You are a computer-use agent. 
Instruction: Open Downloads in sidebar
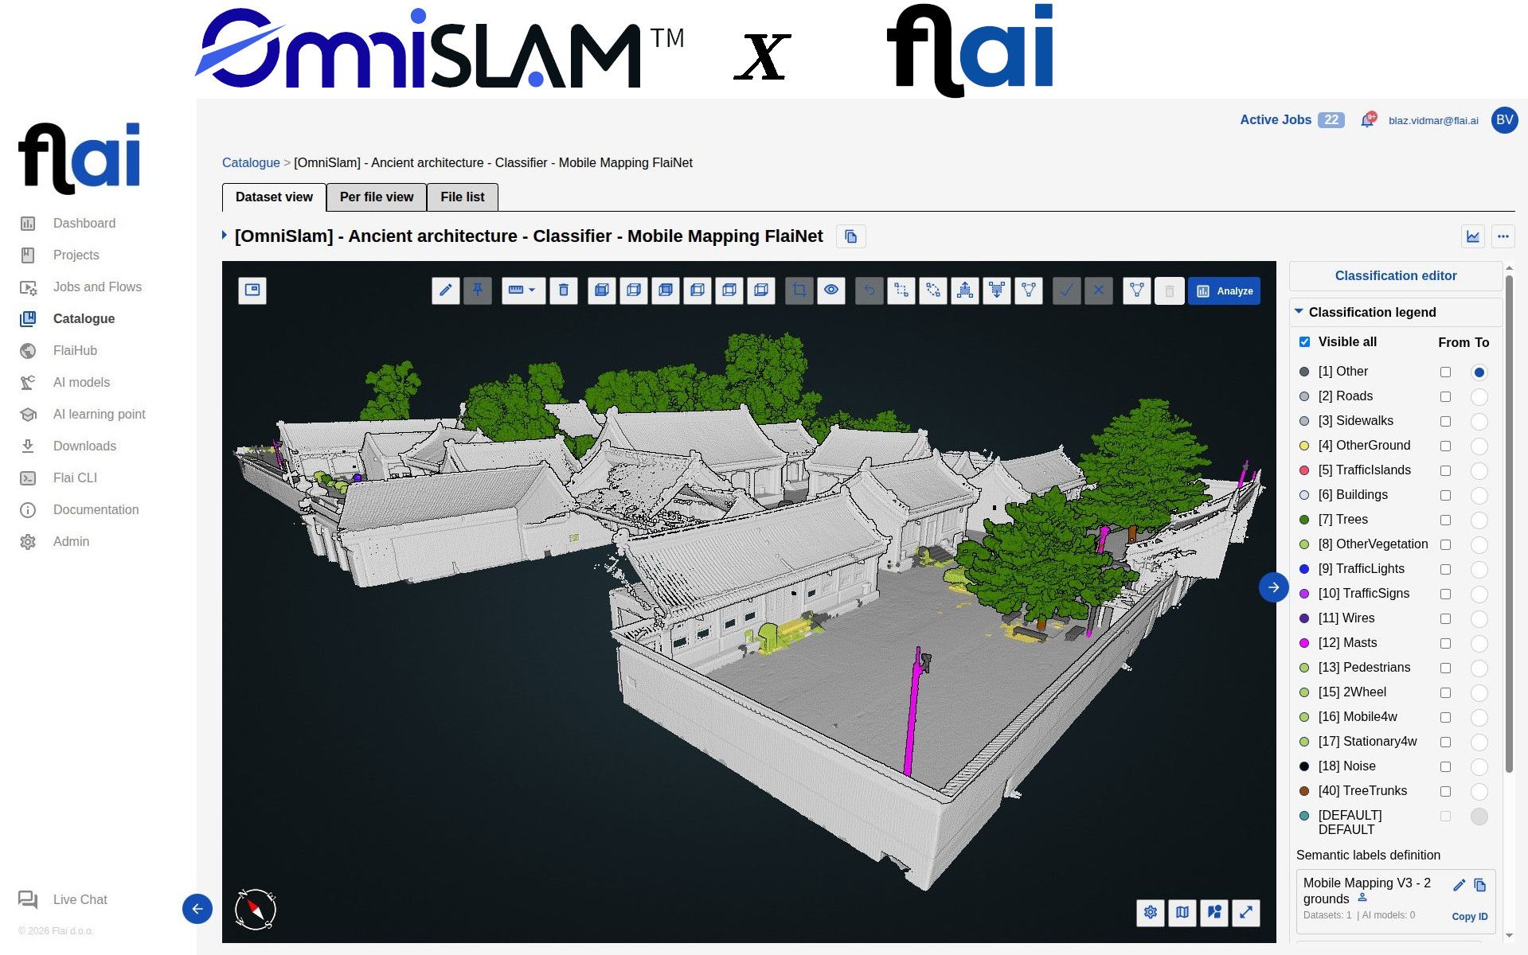(x=84, y=446)
